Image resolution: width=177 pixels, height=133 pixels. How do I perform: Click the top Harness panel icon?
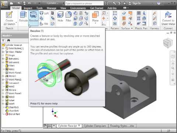pyautogui.click(x=155, y=13)
